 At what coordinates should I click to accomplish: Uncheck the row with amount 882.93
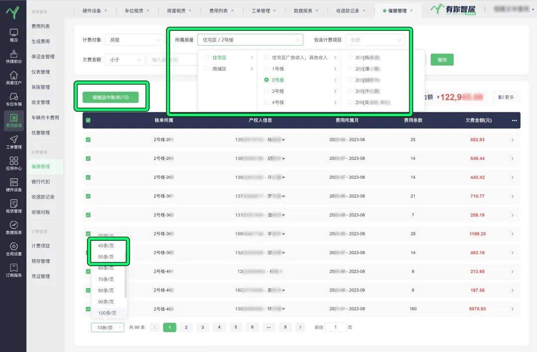[89, 140]
